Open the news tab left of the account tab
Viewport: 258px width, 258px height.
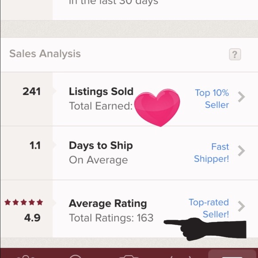point(181,257)
